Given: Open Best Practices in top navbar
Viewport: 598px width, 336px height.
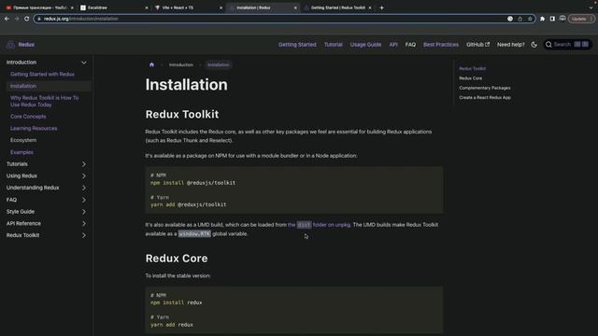Looking at the screenshot, I should (441, 45).
